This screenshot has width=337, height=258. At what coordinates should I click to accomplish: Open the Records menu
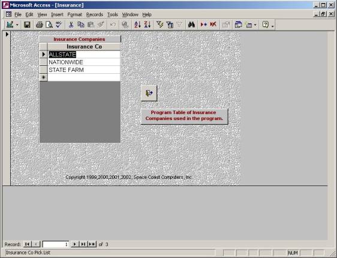coord(95,14)
